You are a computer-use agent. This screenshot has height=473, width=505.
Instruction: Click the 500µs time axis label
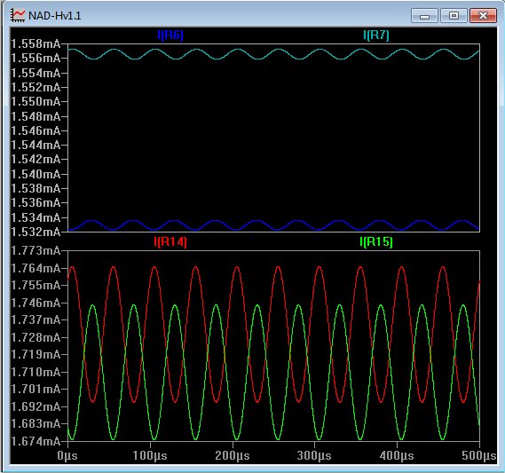click(479, 456)
